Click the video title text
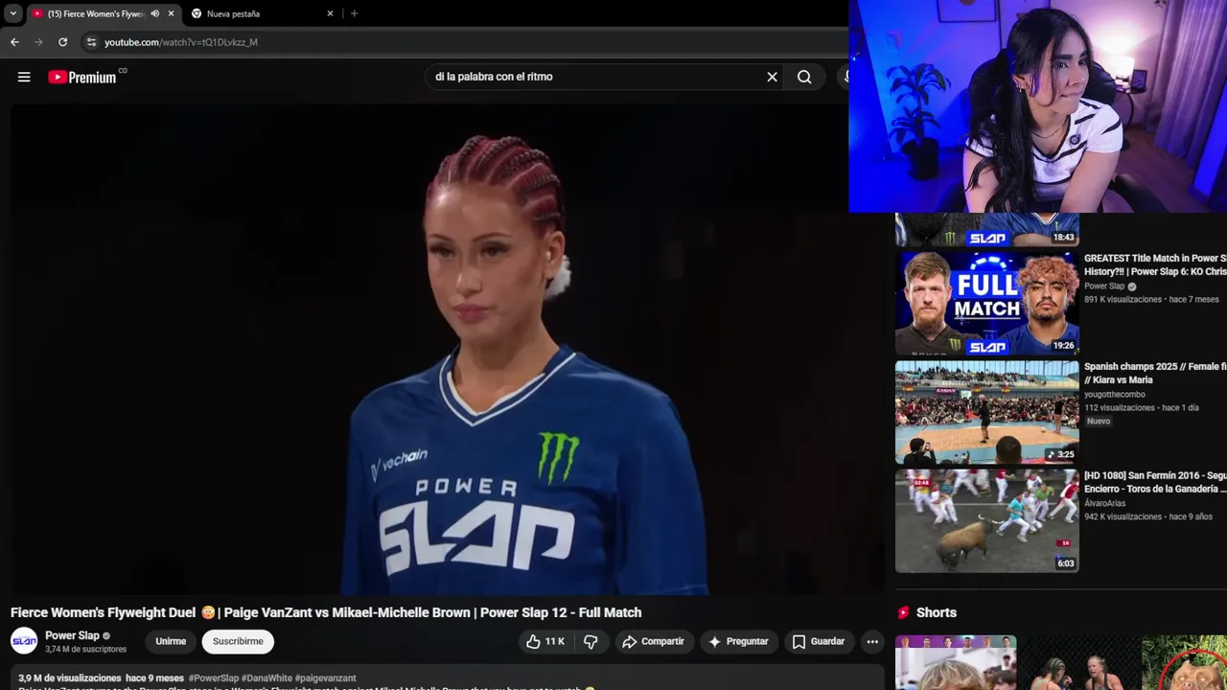 326,612
